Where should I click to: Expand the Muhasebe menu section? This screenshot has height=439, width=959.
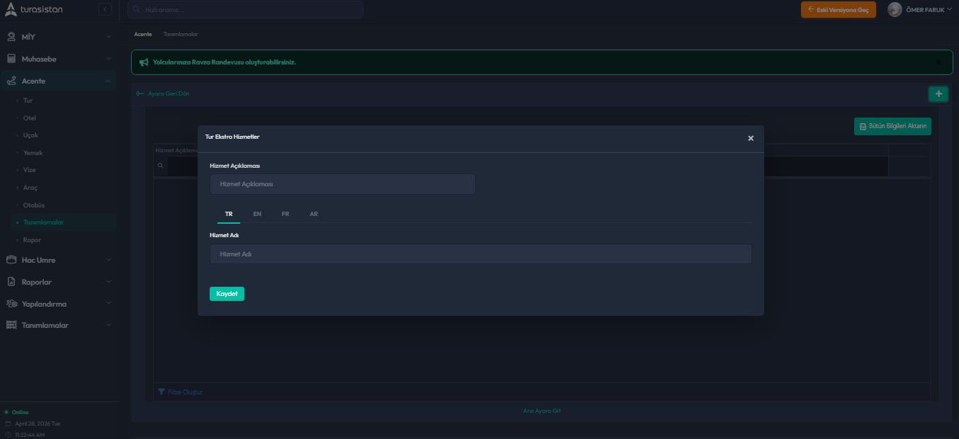[108, 59]
